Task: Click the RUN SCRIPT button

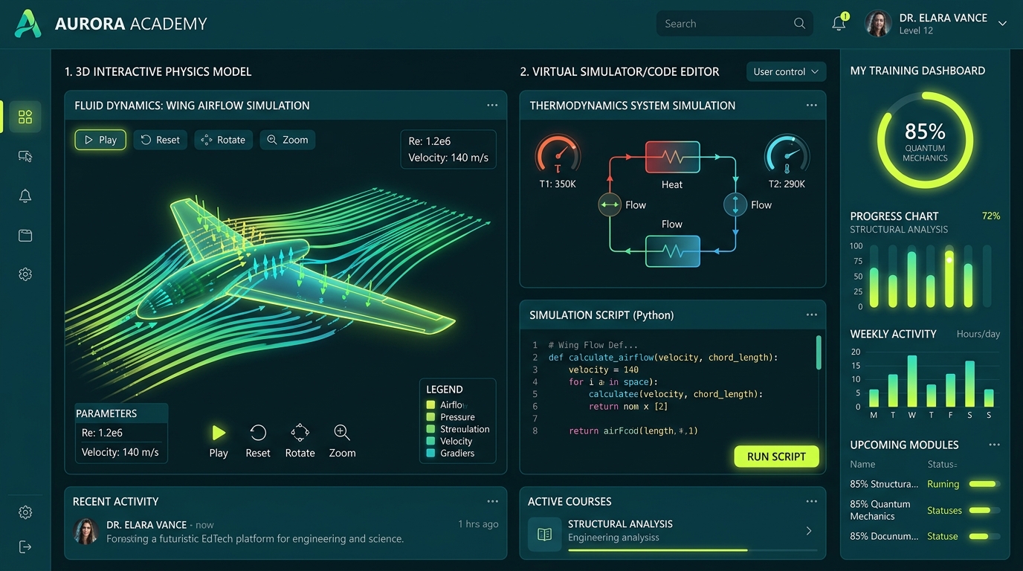Action: click(x=776, y=457)
